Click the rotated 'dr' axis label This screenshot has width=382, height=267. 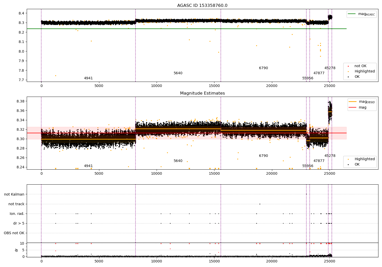point(17,250)
